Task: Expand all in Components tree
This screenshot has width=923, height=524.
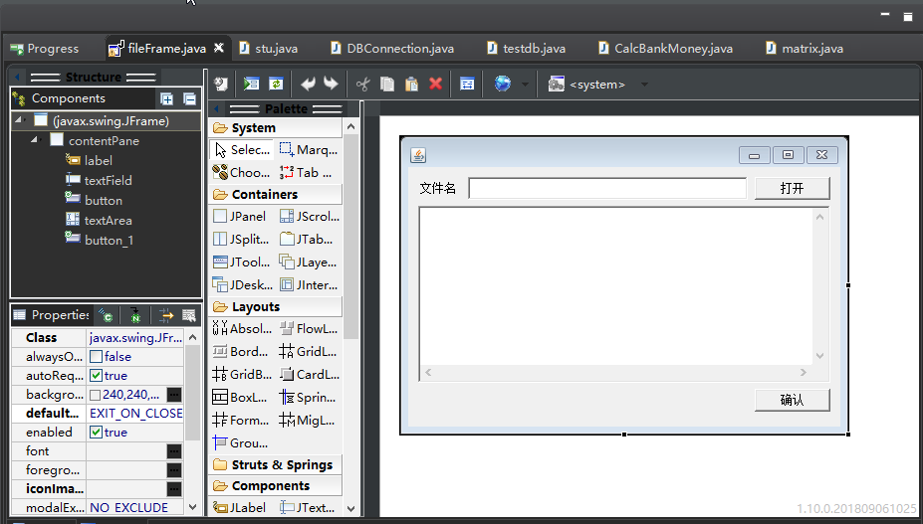Action: pyautogui.click(x=167, y=98)
